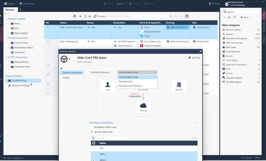Toggle the rulebase filter icon
Screen dimensions: 266x161
tap(187, 16)
